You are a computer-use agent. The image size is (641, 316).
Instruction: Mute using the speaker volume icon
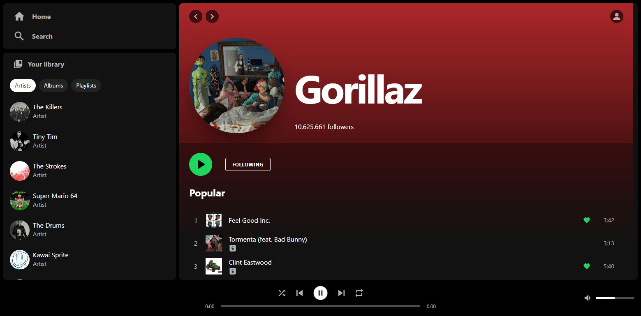588,298
